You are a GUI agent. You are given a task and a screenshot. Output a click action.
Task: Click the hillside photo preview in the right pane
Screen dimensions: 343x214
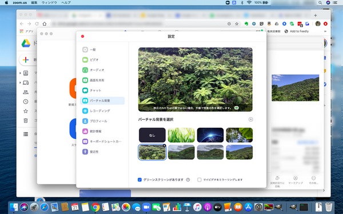coord(296,88)
